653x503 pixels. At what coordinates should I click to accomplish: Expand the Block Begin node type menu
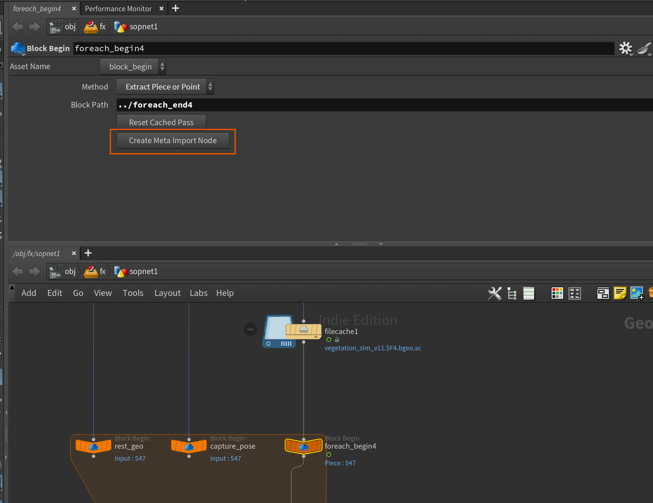[x=18, y=49]
